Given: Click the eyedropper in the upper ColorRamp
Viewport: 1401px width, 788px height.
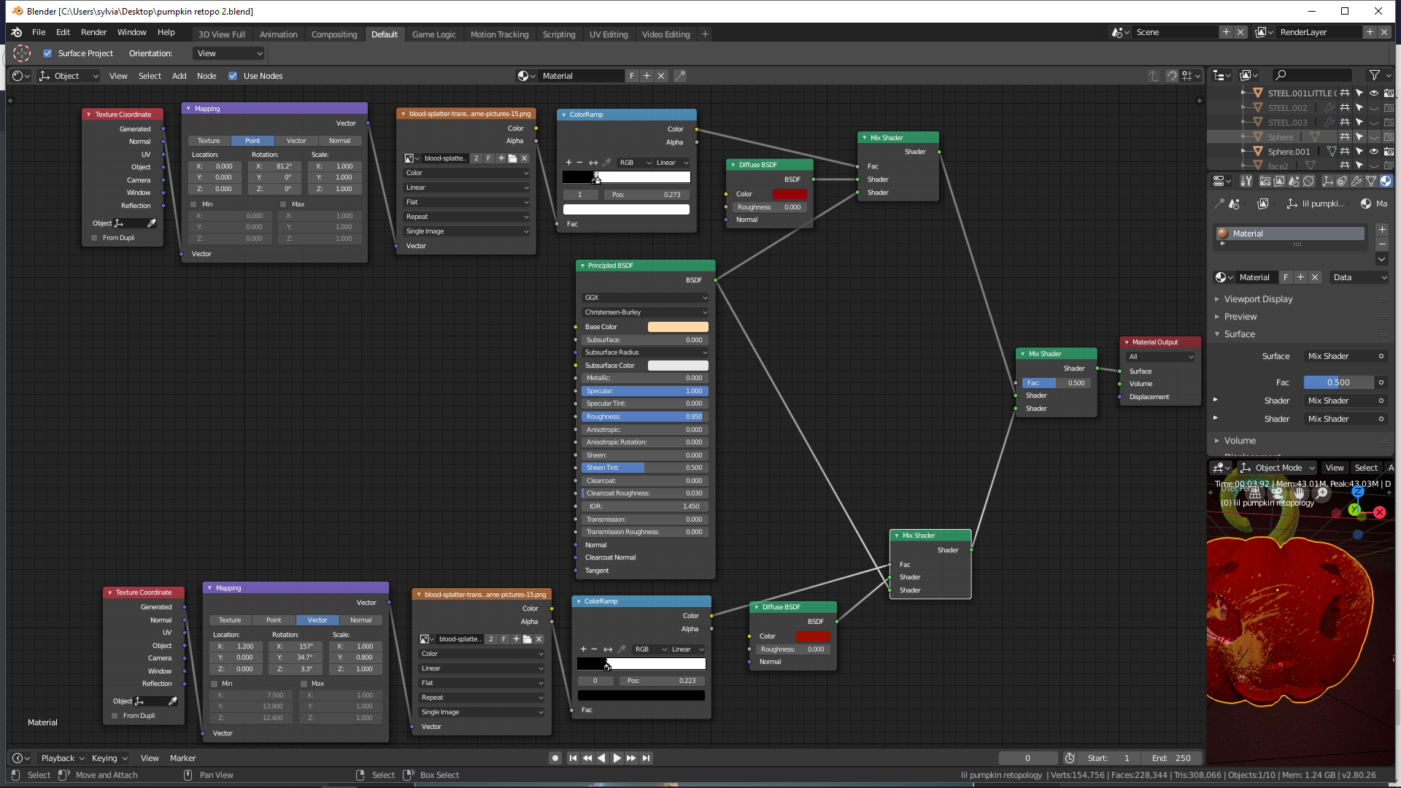Looking at the screenshot, I should pos(606,163).
